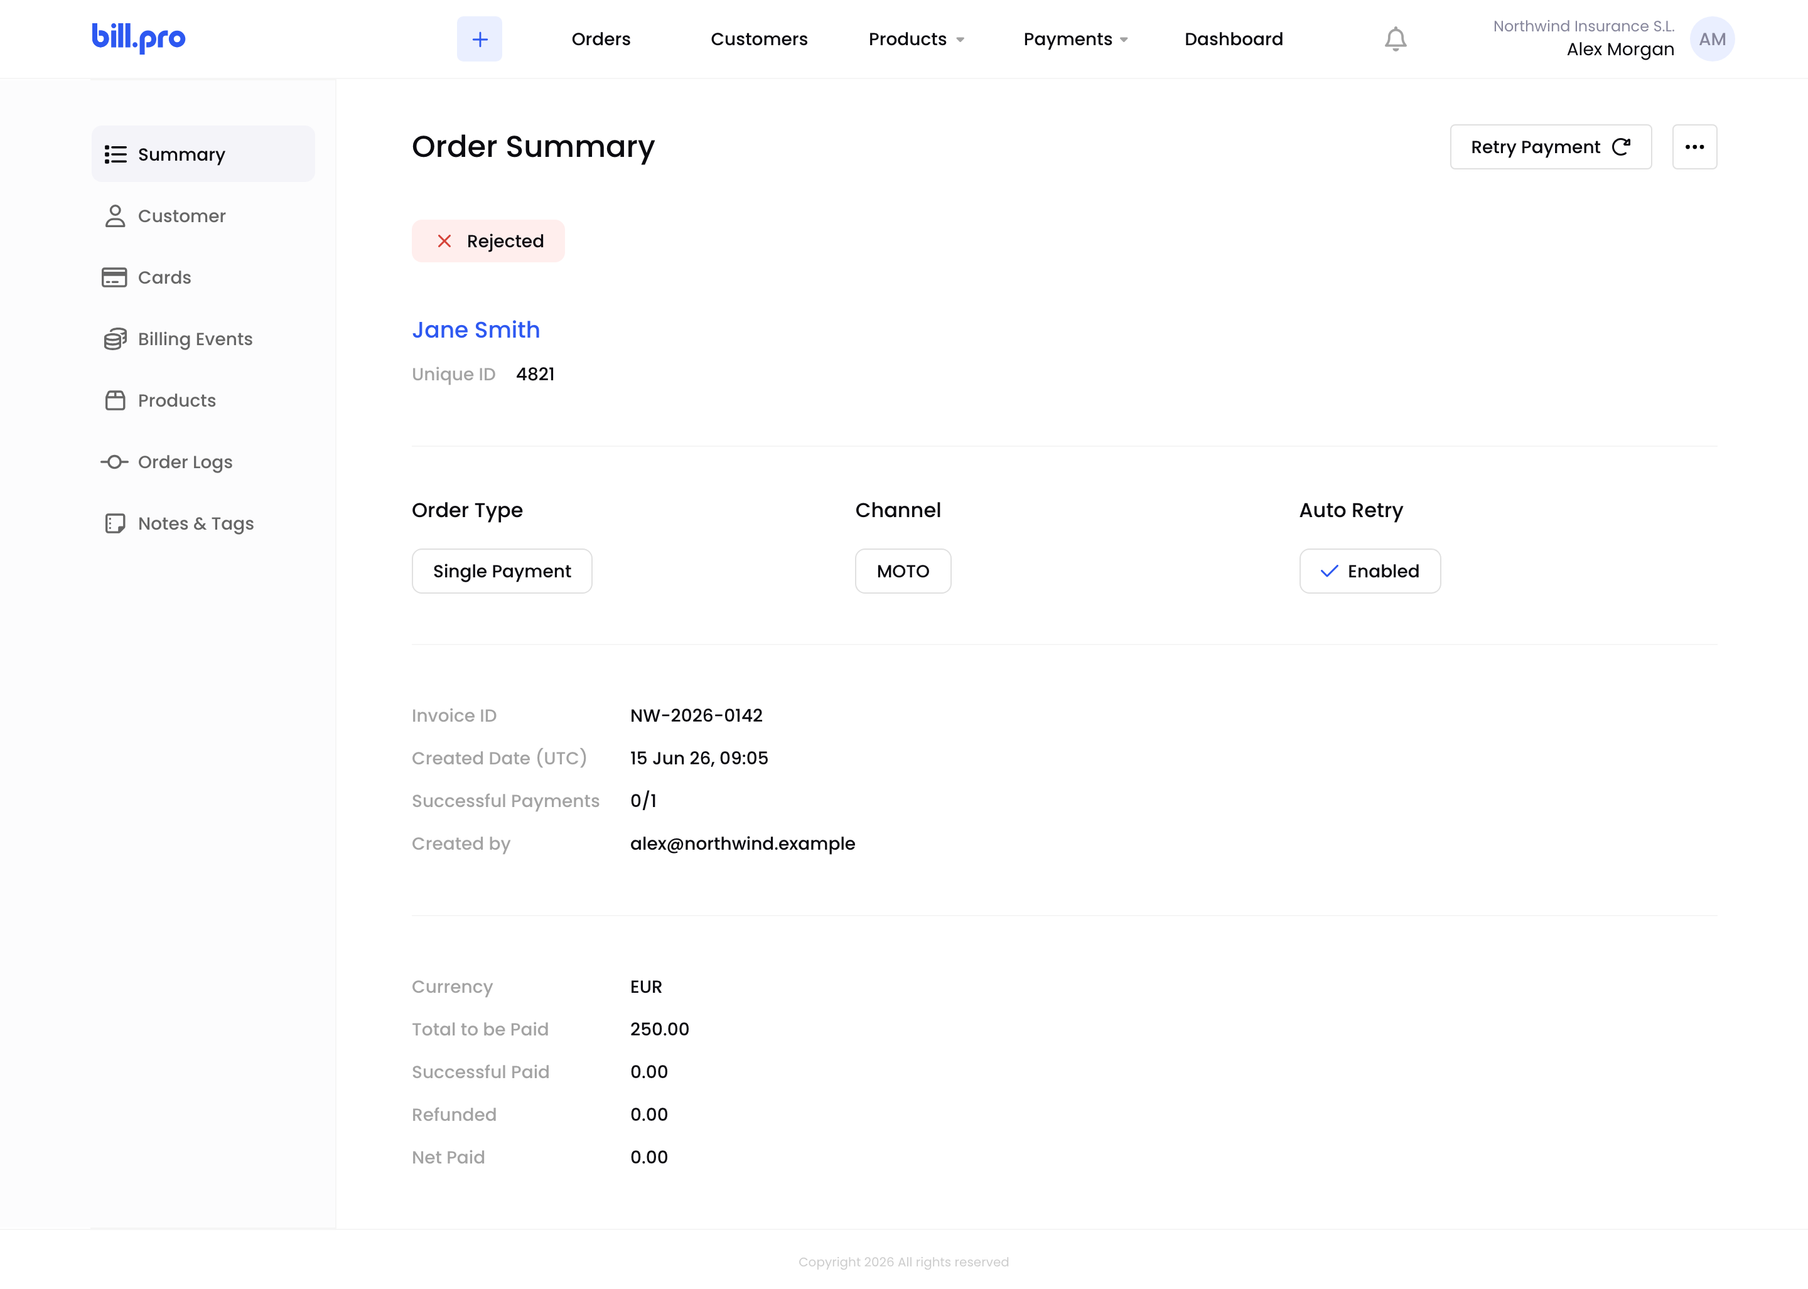Open the Notes & Tags sidebar section
This screenshot has width=1808, height=1289.
tap(203, 523)
